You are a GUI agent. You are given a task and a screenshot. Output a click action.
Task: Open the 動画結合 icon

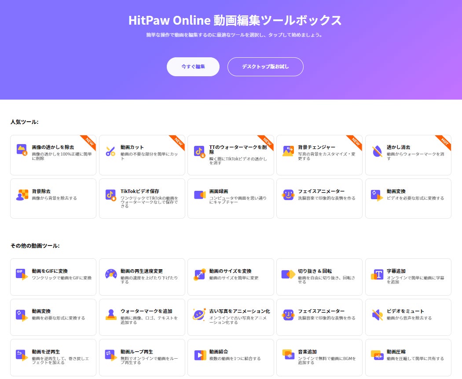point(200,355)
